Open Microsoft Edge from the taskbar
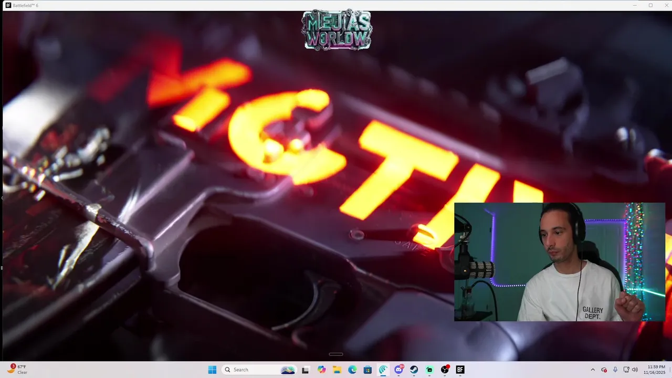 352,370
